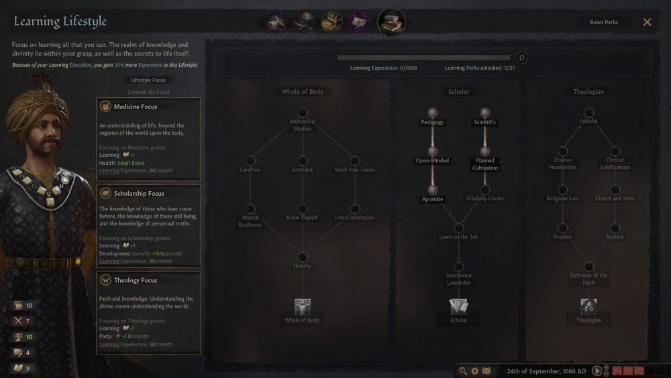Increase game speed with plus button
This screenshot has height=378, width=671.
pos(606,368)
